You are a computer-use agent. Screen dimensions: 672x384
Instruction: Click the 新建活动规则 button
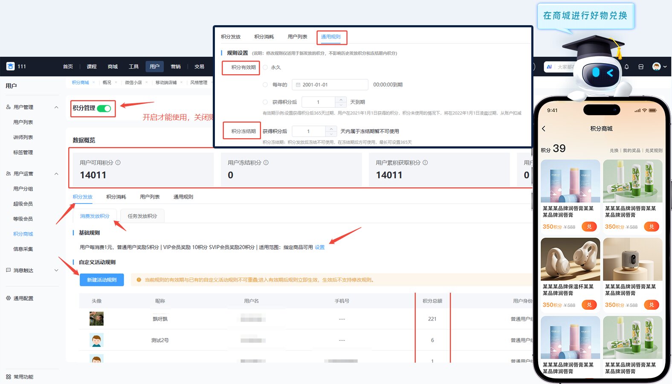[x=101, y=280]
